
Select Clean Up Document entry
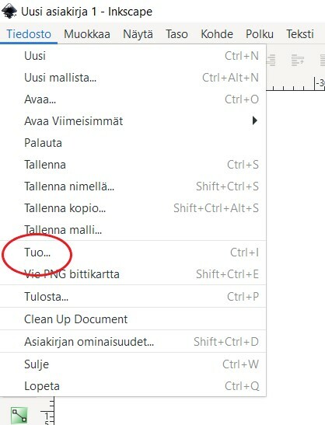coord(133,319)
